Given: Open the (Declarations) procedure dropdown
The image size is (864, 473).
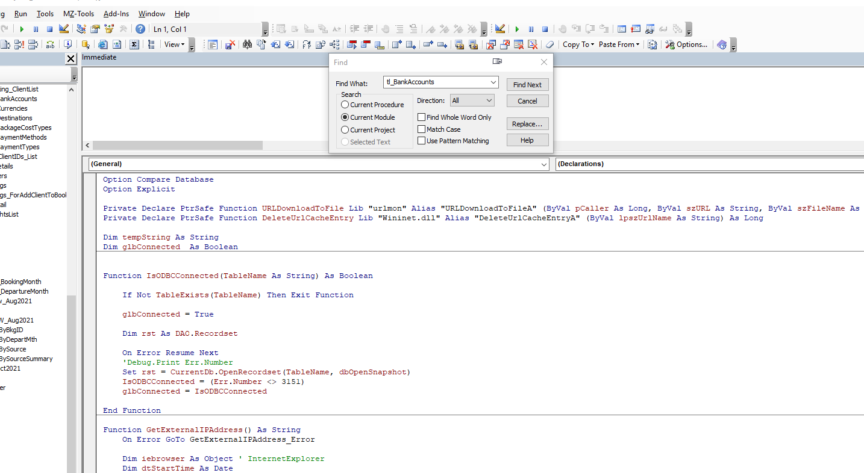Looking at the screenshot, I should click(x=709, y=164).
